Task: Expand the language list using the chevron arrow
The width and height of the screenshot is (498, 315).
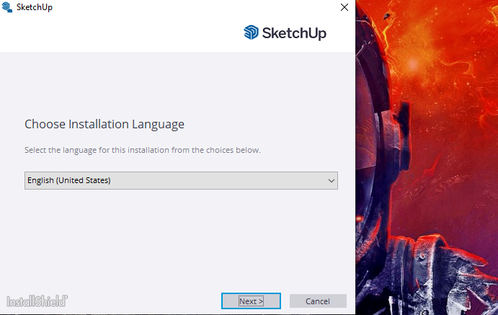Action: [x=332, y=181]
